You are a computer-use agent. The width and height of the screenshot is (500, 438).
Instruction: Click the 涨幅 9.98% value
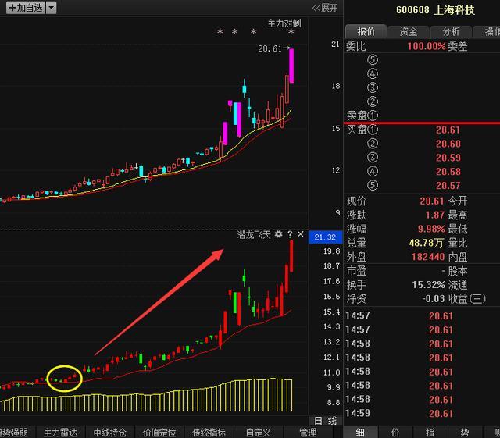[431, 229]
